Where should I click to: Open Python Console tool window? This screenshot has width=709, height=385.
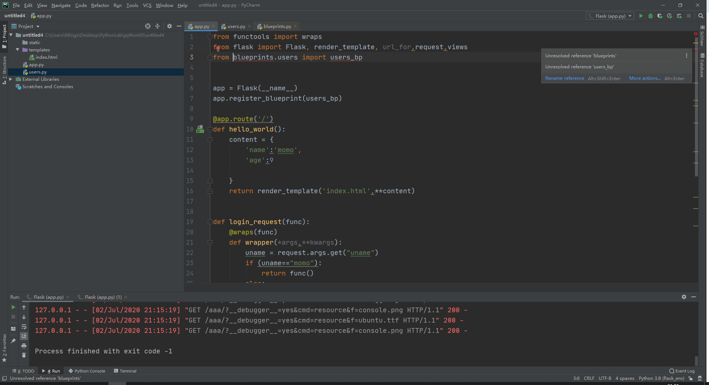[x=87, y=371]
